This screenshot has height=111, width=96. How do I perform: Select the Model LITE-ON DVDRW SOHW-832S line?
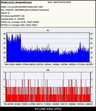click(x=22, y=7)
